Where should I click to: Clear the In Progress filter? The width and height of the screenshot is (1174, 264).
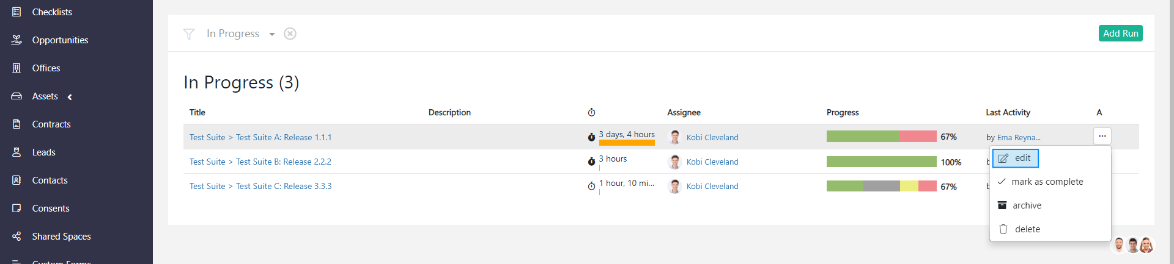290,34
